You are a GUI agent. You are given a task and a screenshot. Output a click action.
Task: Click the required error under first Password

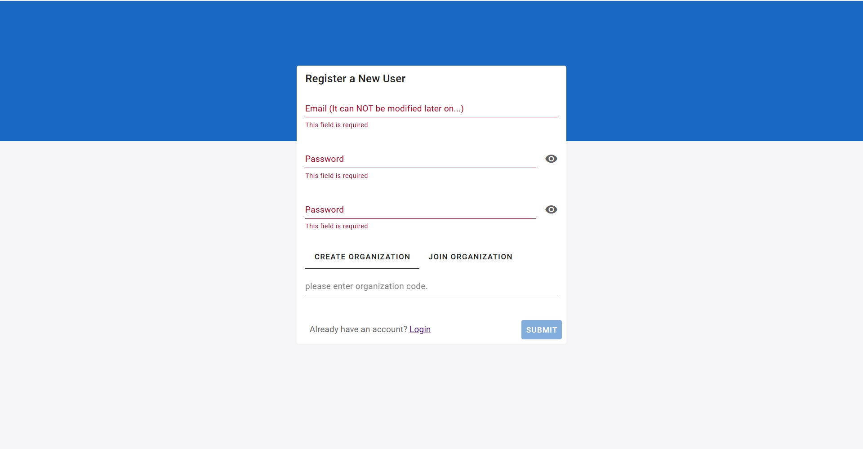tap(336, 176)
